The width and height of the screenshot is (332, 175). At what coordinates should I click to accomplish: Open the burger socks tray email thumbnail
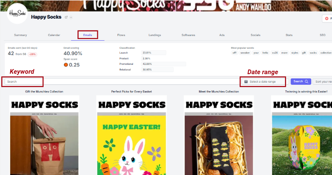[x=219, y=135]
